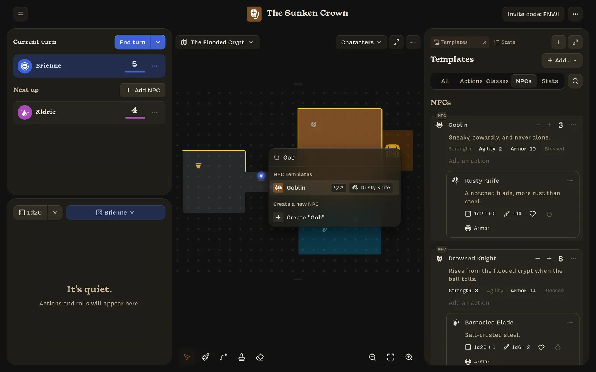This screenshot has height=372, width=596.
Task: Select the path drawing tool
Action: click(x=223, y=357)
